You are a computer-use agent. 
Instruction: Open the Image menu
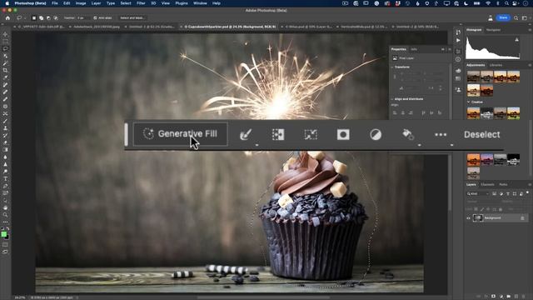[81, 3]
